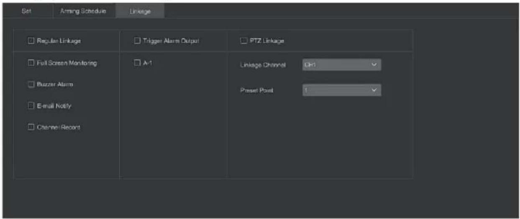
Task: Enable the Regular Linkage checkbox
Action: pos(30,41)
